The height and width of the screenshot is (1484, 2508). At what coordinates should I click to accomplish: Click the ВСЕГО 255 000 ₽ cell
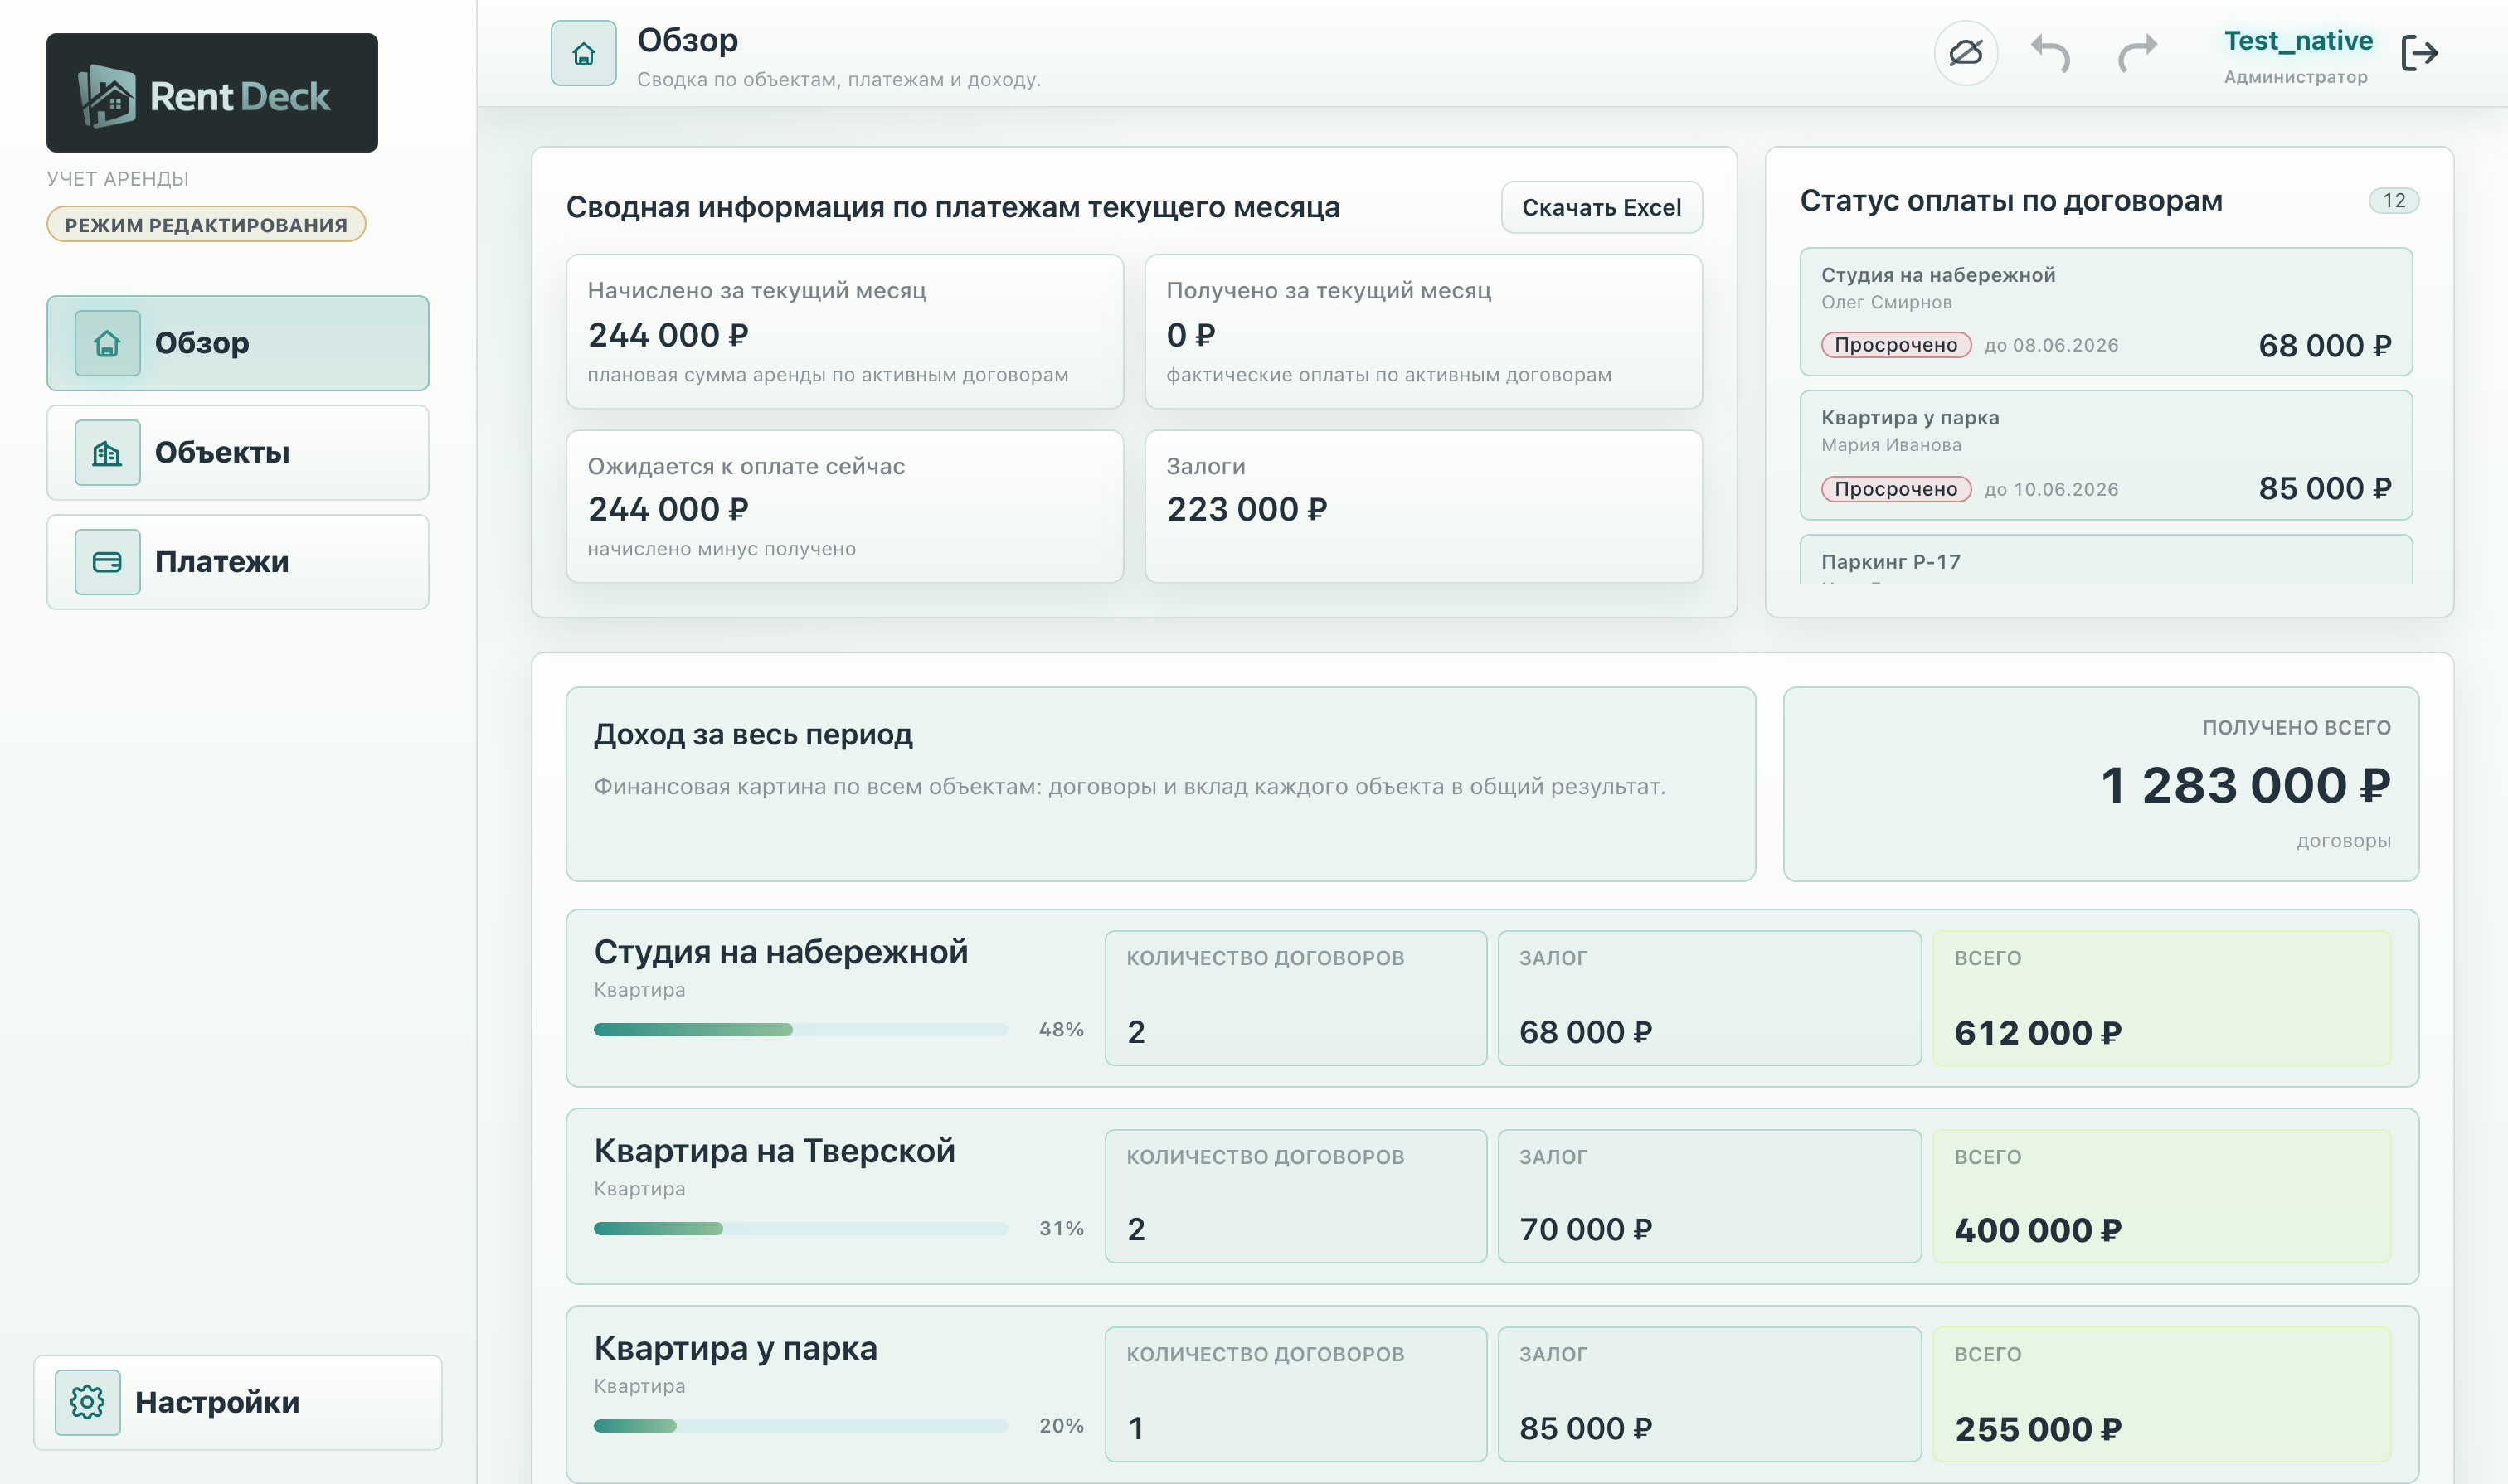[x=2160, y=1394]
